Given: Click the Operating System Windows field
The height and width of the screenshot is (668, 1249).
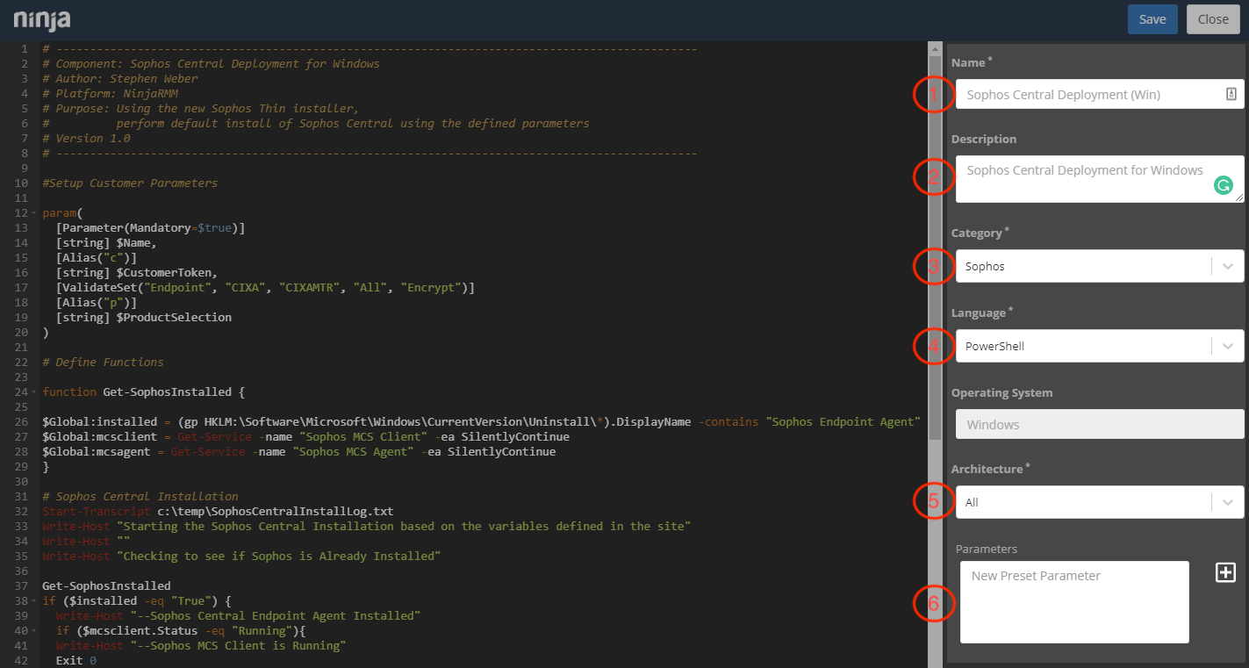Looking at the screenshot, I should [x=1099, y=425].
